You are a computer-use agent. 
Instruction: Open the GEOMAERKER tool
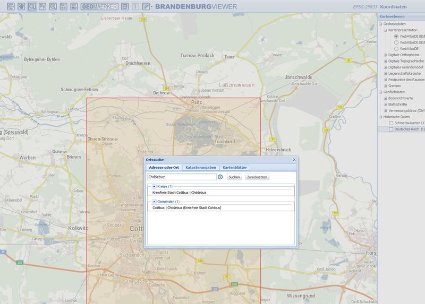coord(99,6)
